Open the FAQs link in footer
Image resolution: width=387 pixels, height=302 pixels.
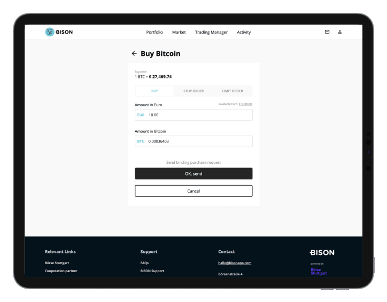144,263
